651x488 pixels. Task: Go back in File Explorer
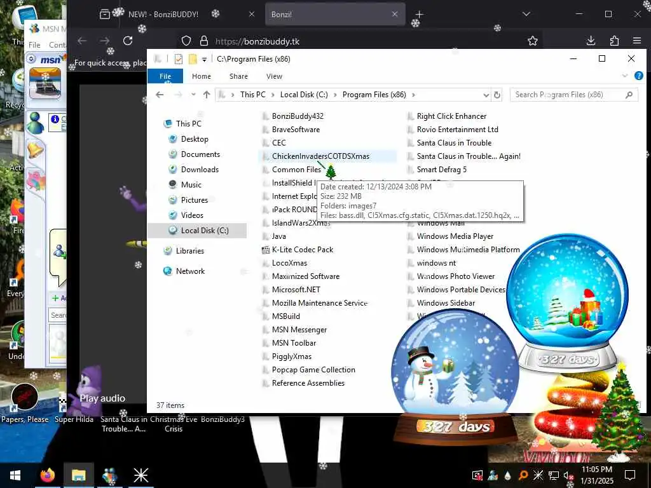click(x=160, y=95)
